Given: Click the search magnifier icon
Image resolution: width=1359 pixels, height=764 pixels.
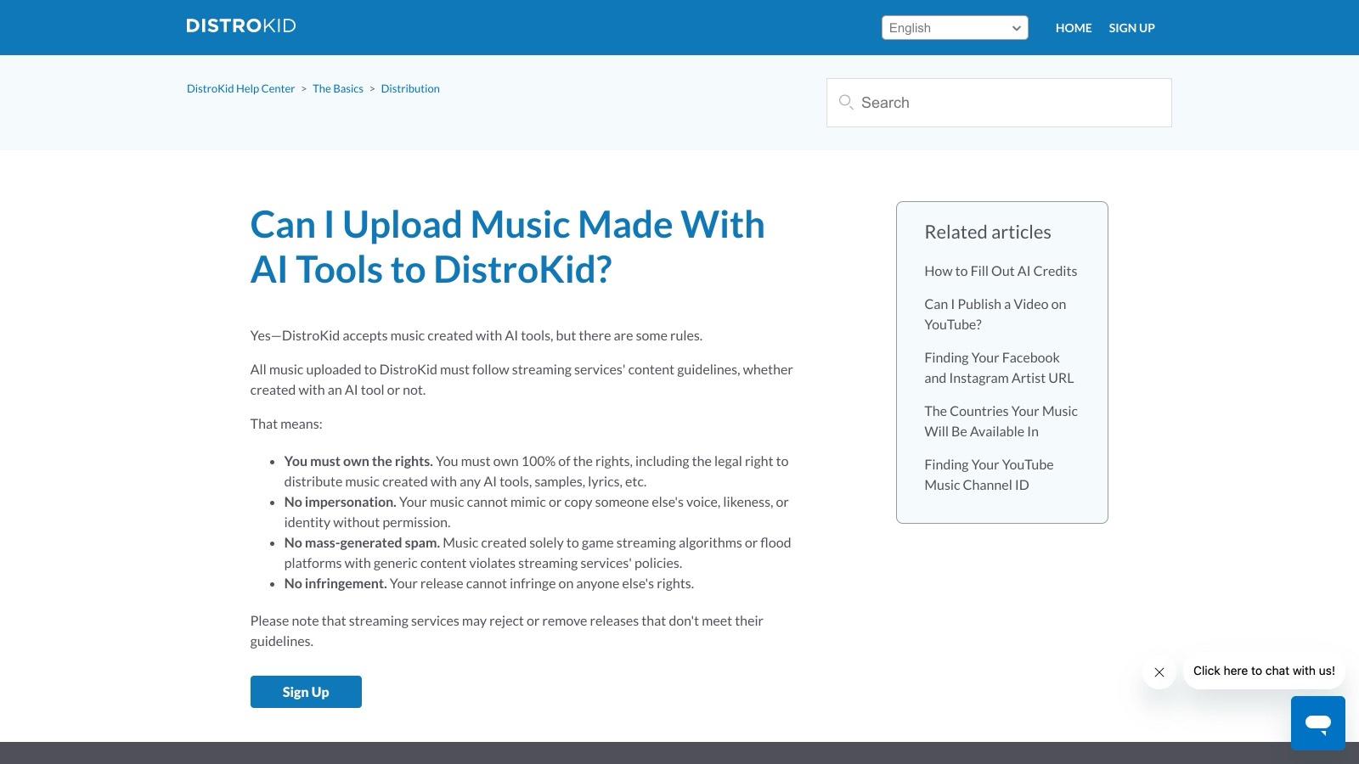Looking at the screenshot, I should click(x=846, y=103).
